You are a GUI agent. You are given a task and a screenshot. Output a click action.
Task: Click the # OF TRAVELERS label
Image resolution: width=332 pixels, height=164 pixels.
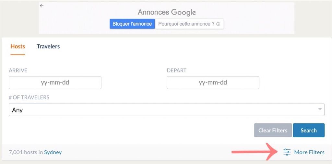click(x=29, y=97)
